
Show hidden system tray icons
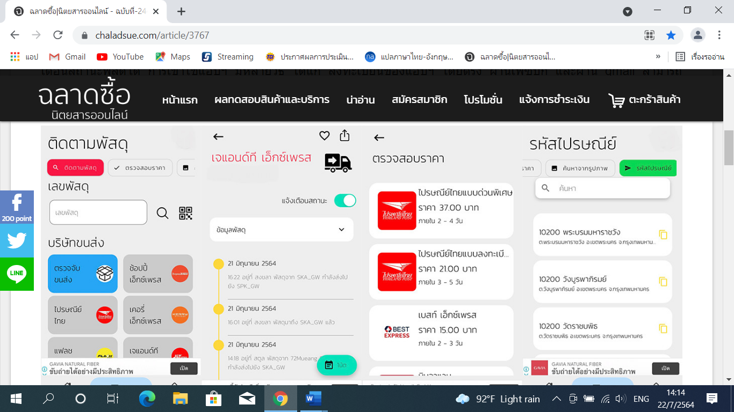(x=557, y=399)
